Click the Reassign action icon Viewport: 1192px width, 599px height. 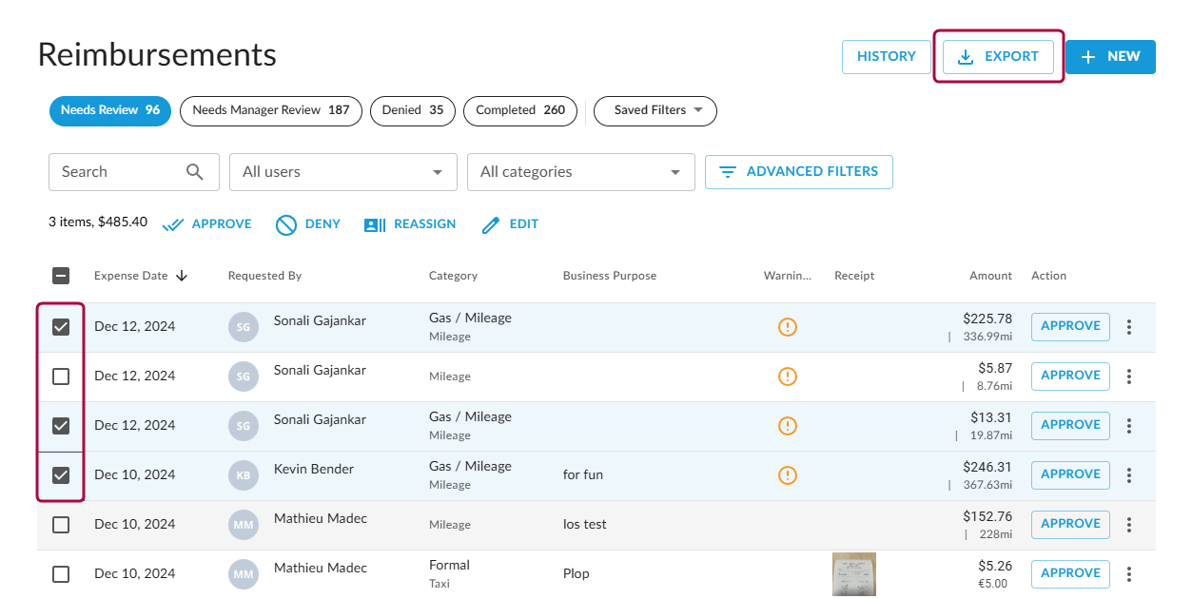click(x=375, y=225)
